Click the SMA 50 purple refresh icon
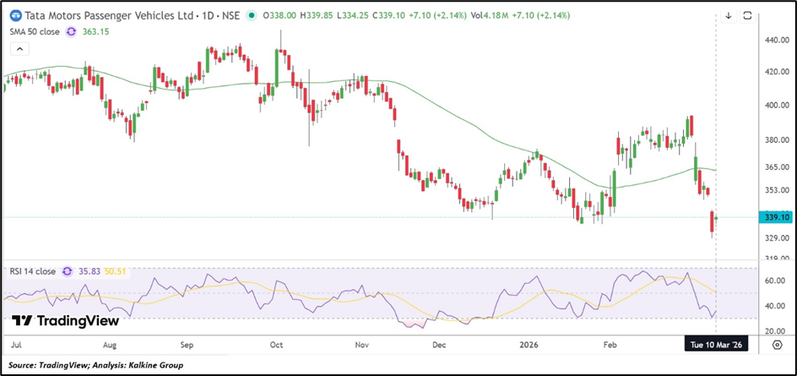The height and width of the screenshot is (376, 797). [73, 31]
